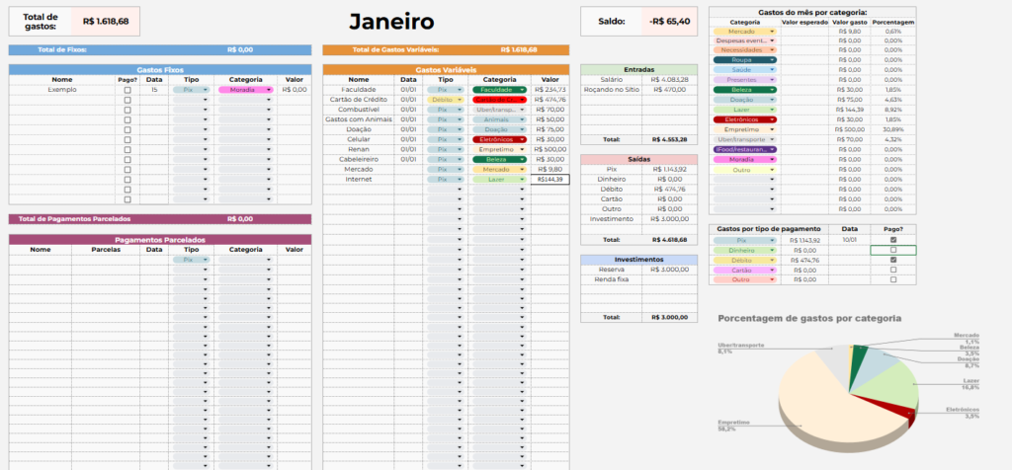Check the Pago box for Dinheiro payment
This screenshot has width=1012, height=470.
(x=893, y=250)
